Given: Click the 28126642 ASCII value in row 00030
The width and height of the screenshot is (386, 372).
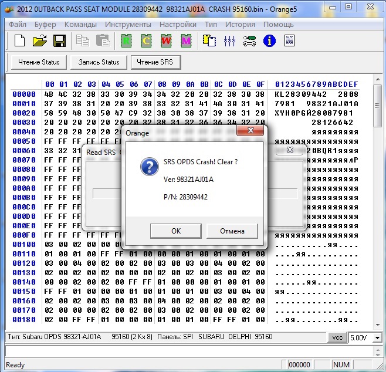Looking at the screenshot, I should click(332, 123).
